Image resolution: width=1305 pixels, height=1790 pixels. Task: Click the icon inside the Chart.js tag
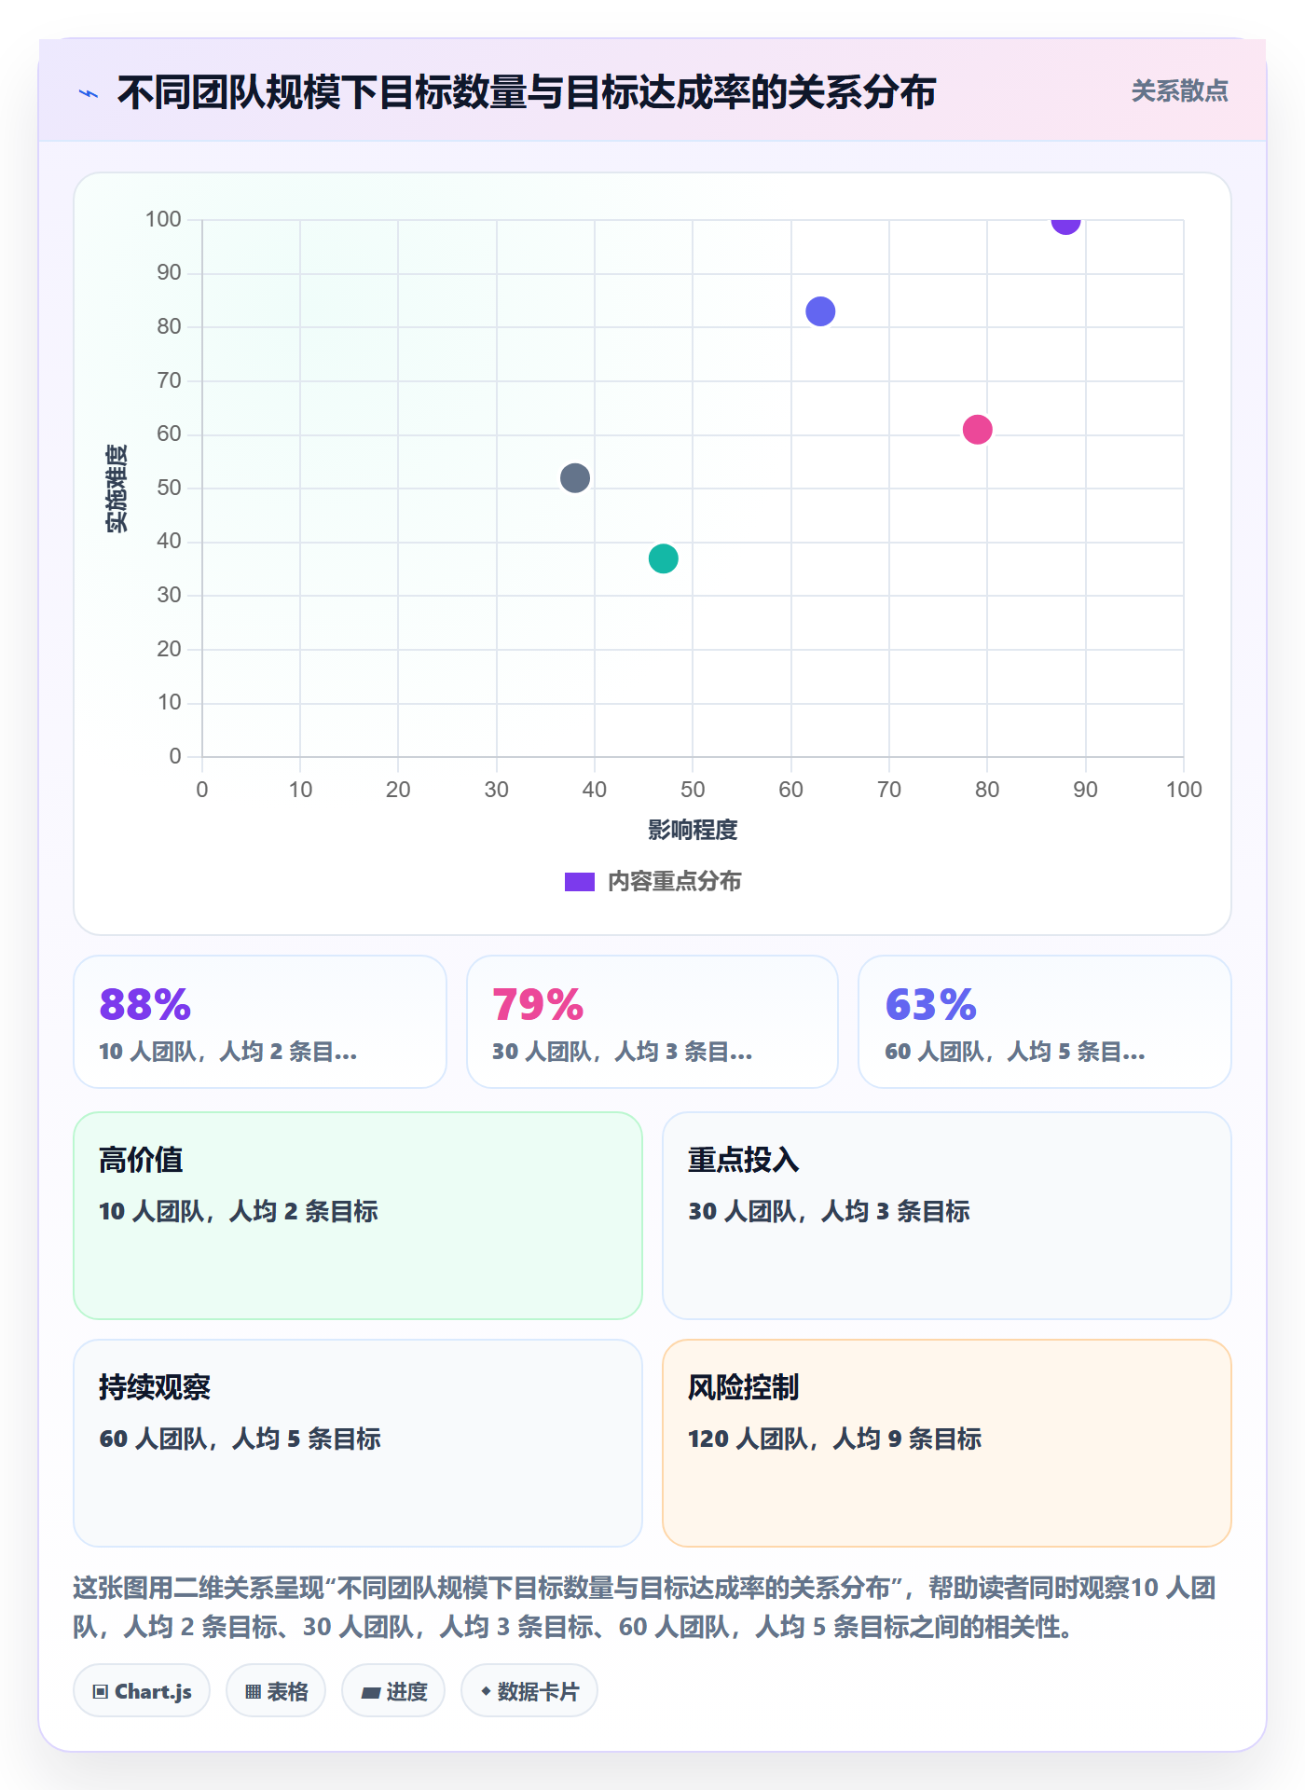pos(101,1691)
